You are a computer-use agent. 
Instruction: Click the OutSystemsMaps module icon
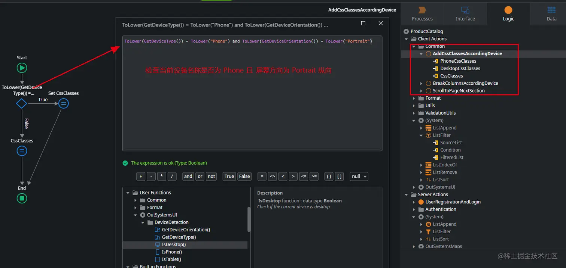(x=421, y=246)
